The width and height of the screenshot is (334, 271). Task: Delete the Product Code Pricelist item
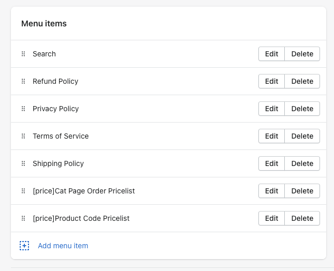click(302, 218)
